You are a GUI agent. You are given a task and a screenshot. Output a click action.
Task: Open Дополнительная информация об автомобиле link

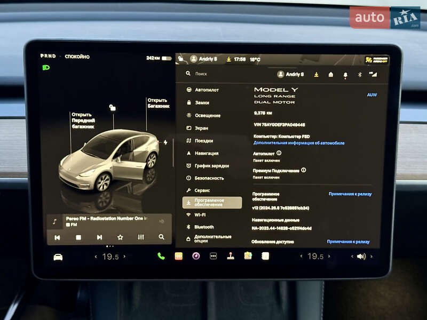click(x=299, y=143)
